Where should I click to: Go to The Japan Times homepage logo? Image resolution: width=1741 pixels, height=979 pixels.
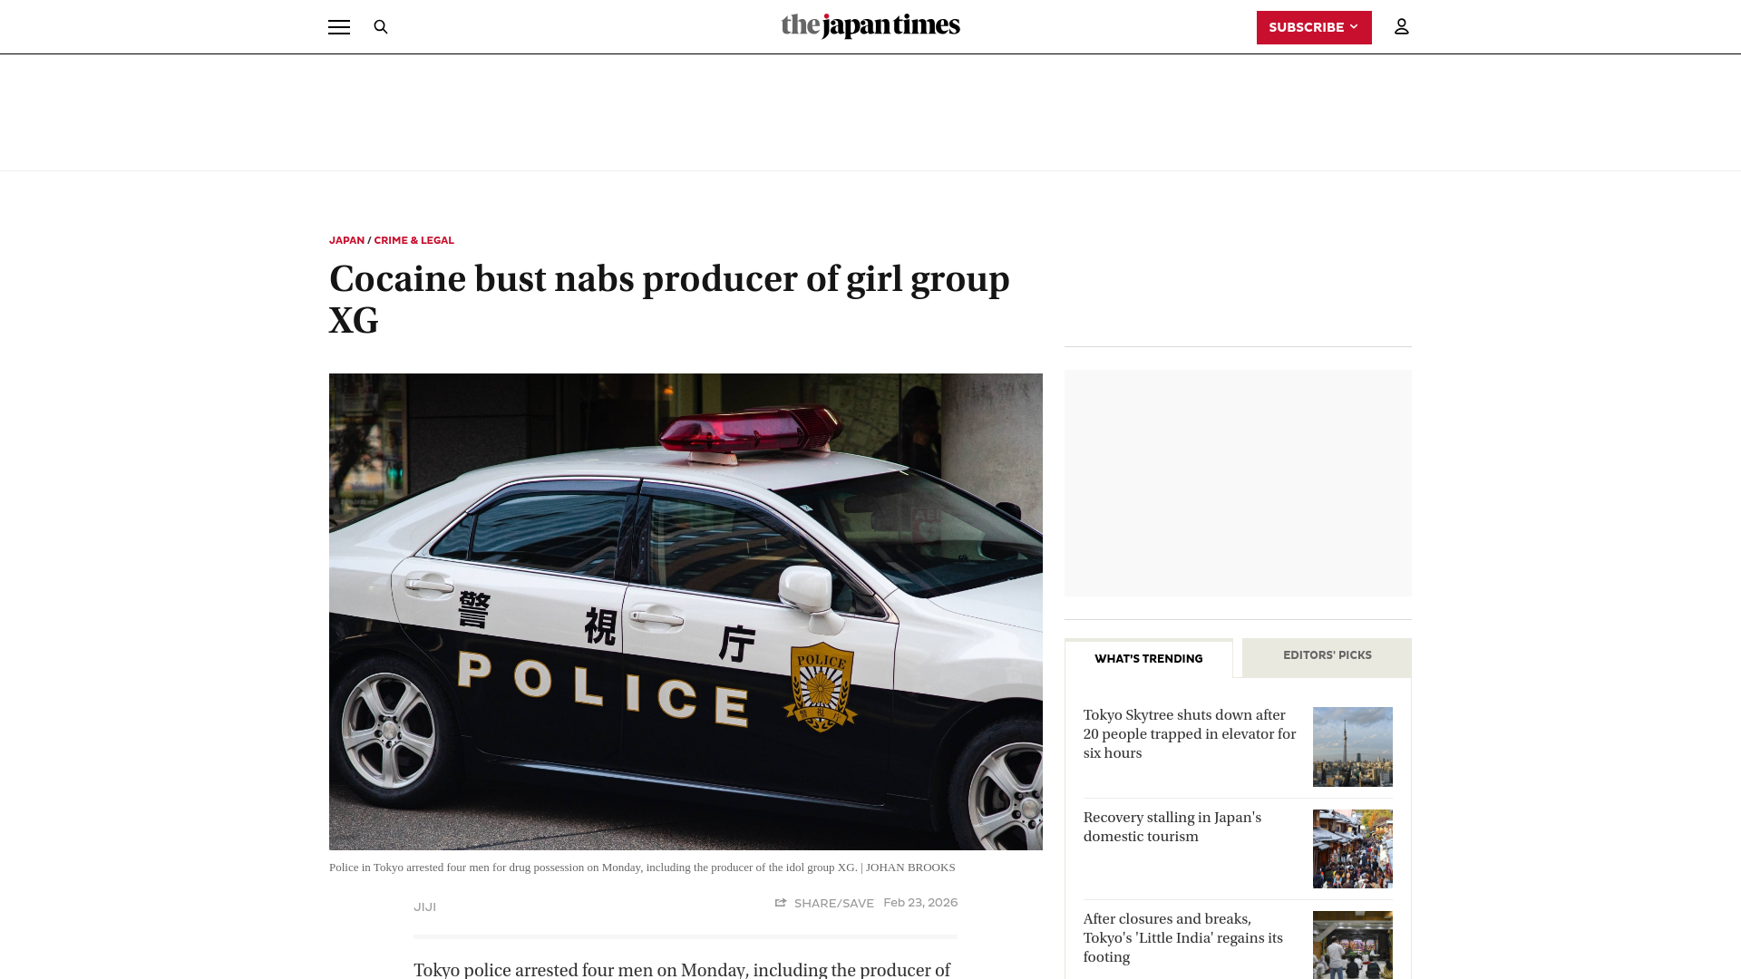point(870,26)
